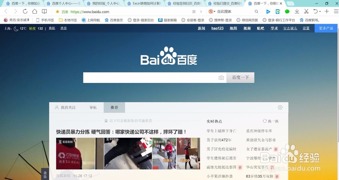The image size is (339, 180).
Task: Expand the Sogou search engine dropdown
Action: (x=215, y=12)
